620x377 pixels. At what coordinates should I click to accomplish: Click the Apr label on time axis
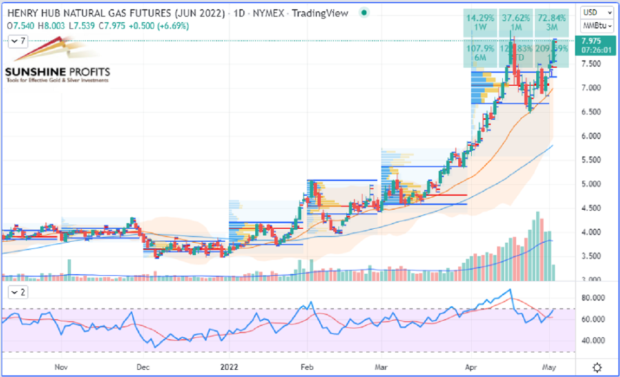(471, 368)
